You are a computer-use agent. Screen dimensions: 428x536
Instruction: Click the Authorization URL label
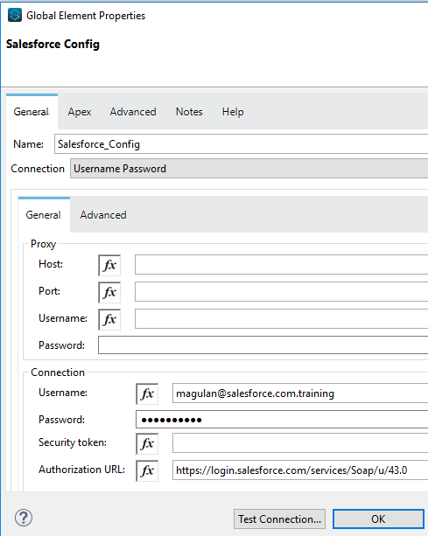[x=81, y=470]
